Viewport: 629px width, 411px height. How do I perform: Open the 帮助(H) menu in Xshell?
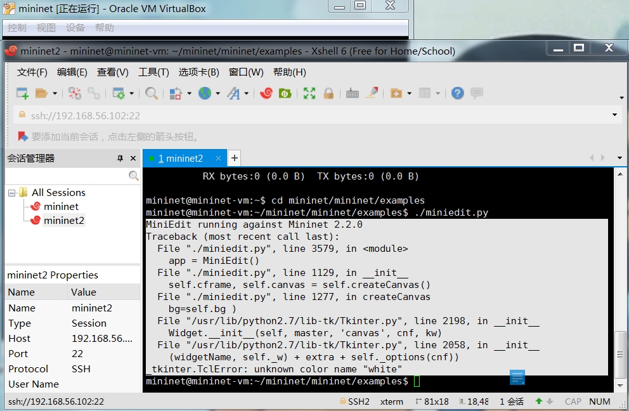tap(290, 72)
